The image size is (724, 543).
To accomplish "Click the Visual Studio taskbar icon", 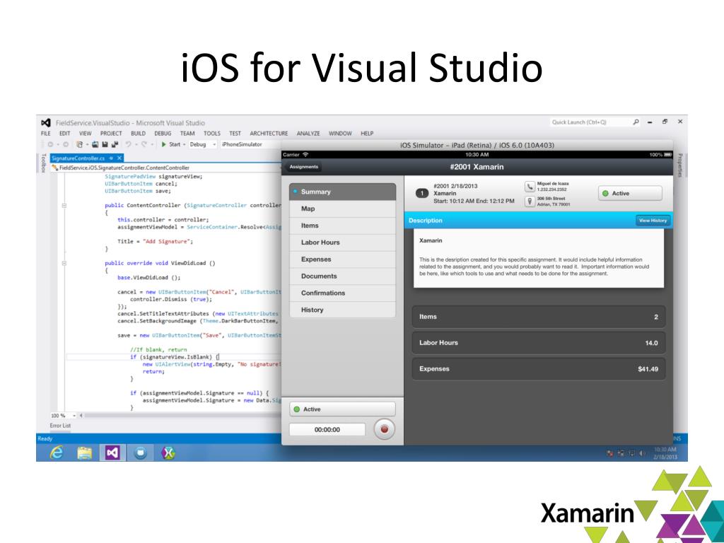I will [x=112, y=453].
